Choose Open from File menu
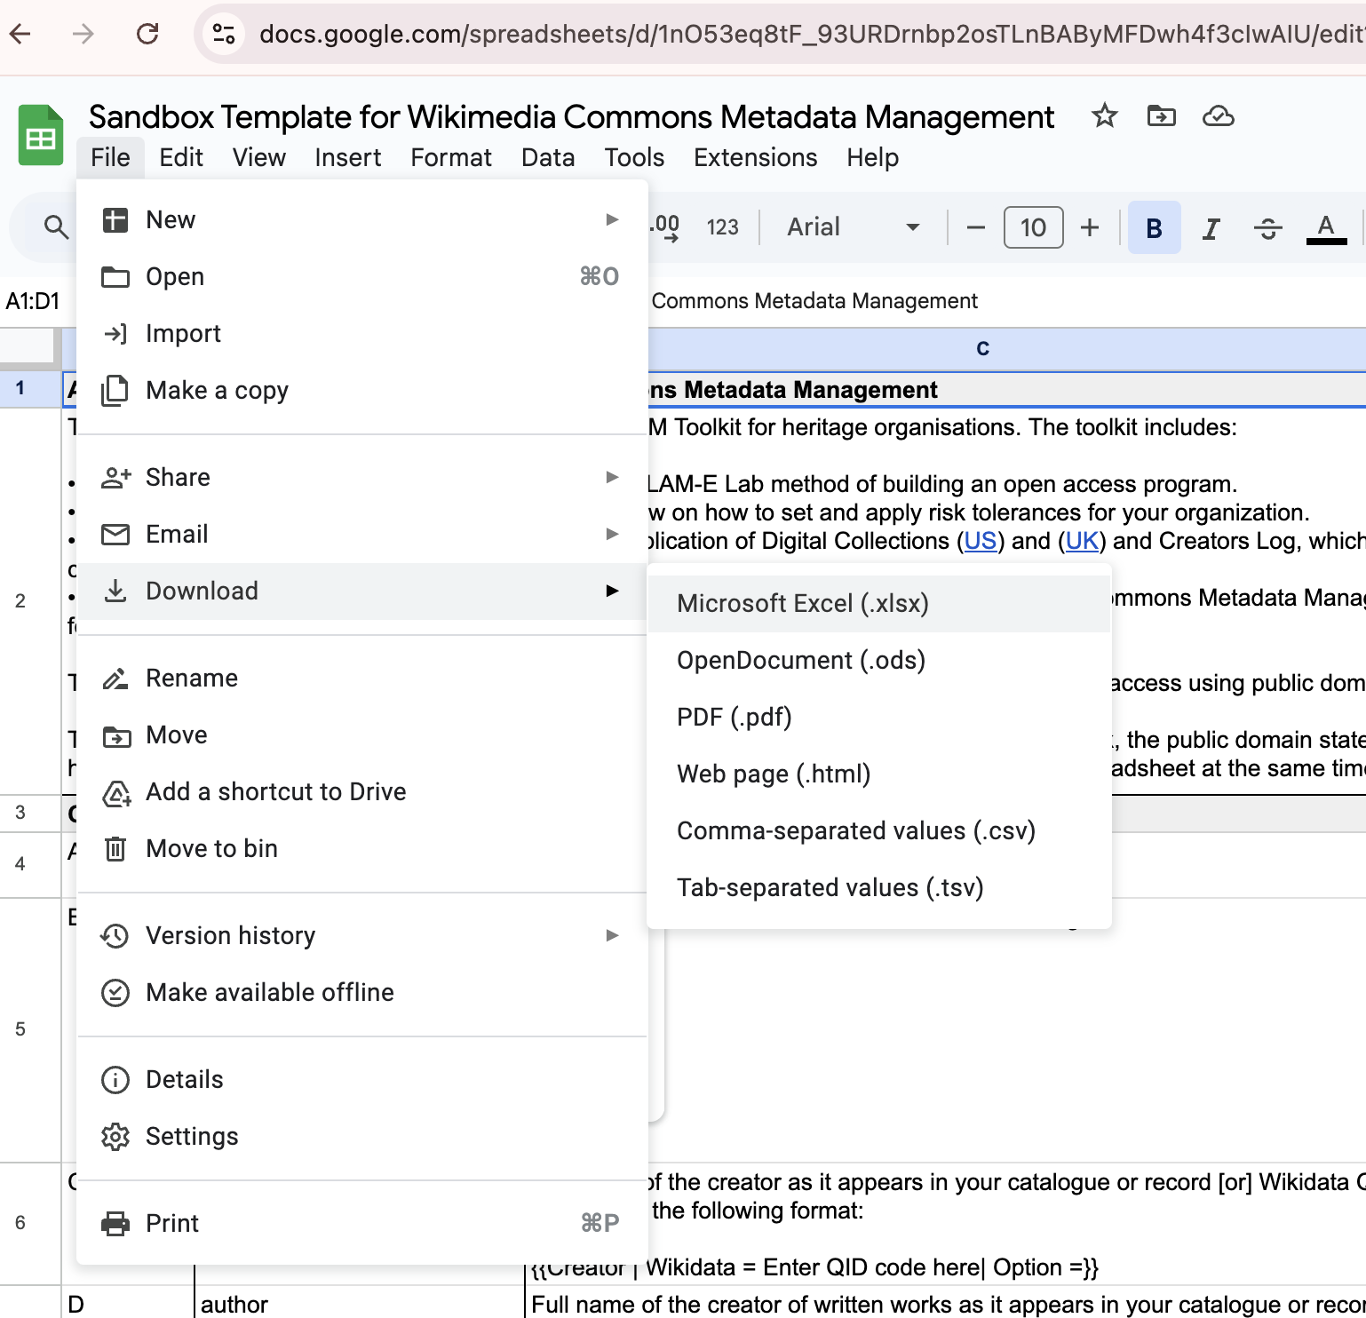 362,276
